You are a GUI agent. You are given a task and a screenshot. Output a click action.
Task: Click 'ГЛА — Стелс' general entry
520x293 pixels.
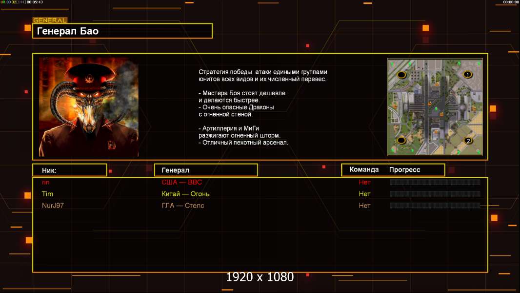[183, 206]
